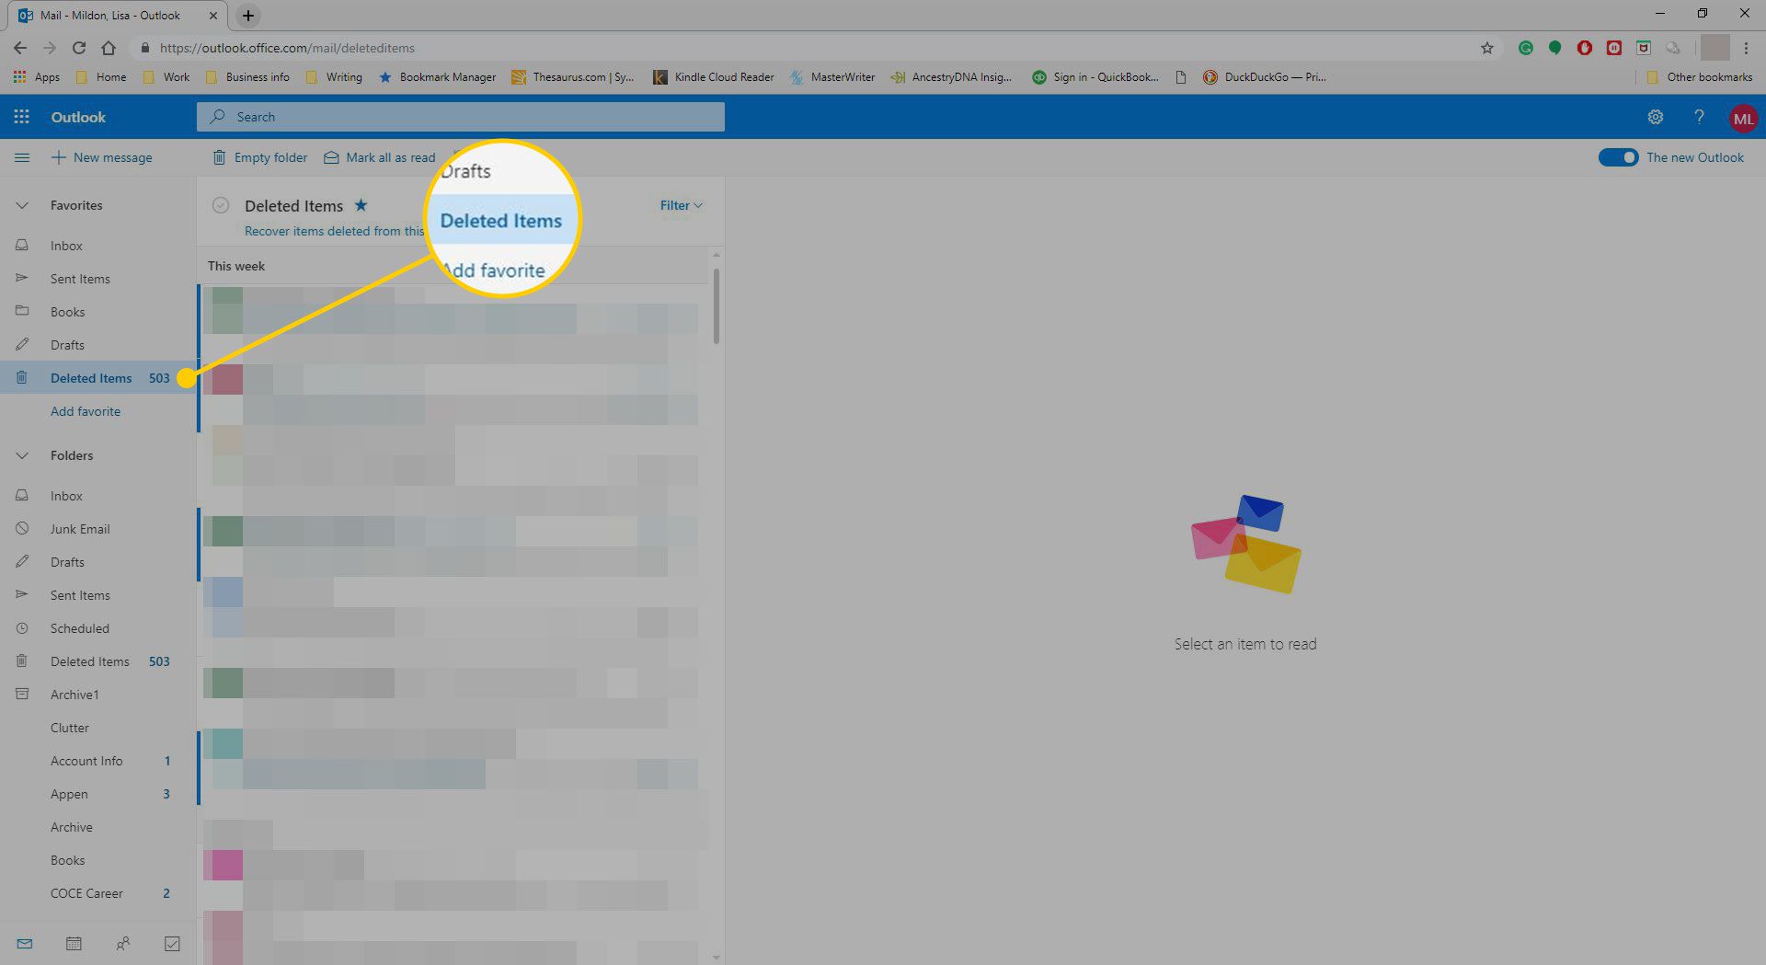Open the ML account avatar
The image size is (1766, 965).
(1743, 118)
